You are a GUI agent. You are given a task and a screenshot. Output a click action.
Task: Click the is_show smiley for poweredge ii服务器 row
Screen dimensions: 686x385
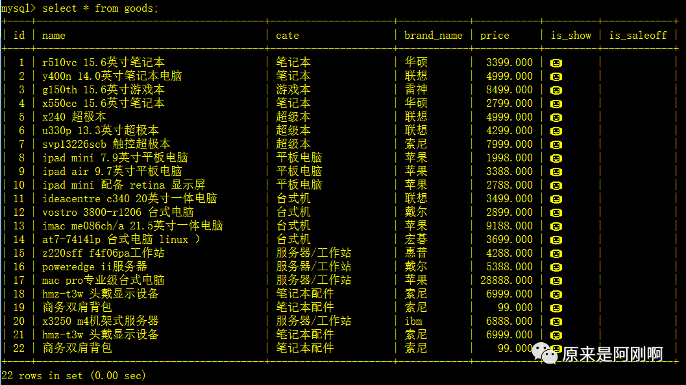coord(556,267)
